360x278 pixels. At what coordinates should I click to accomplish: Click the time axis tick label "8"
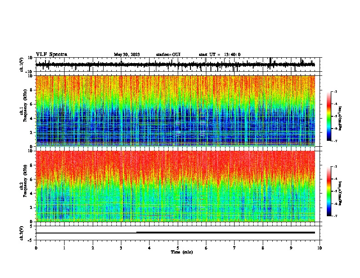[x=263, y=248]
